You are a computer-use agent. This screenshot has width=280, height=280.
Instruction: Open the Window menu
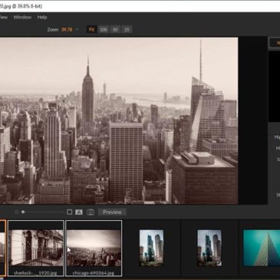point(22,17)
